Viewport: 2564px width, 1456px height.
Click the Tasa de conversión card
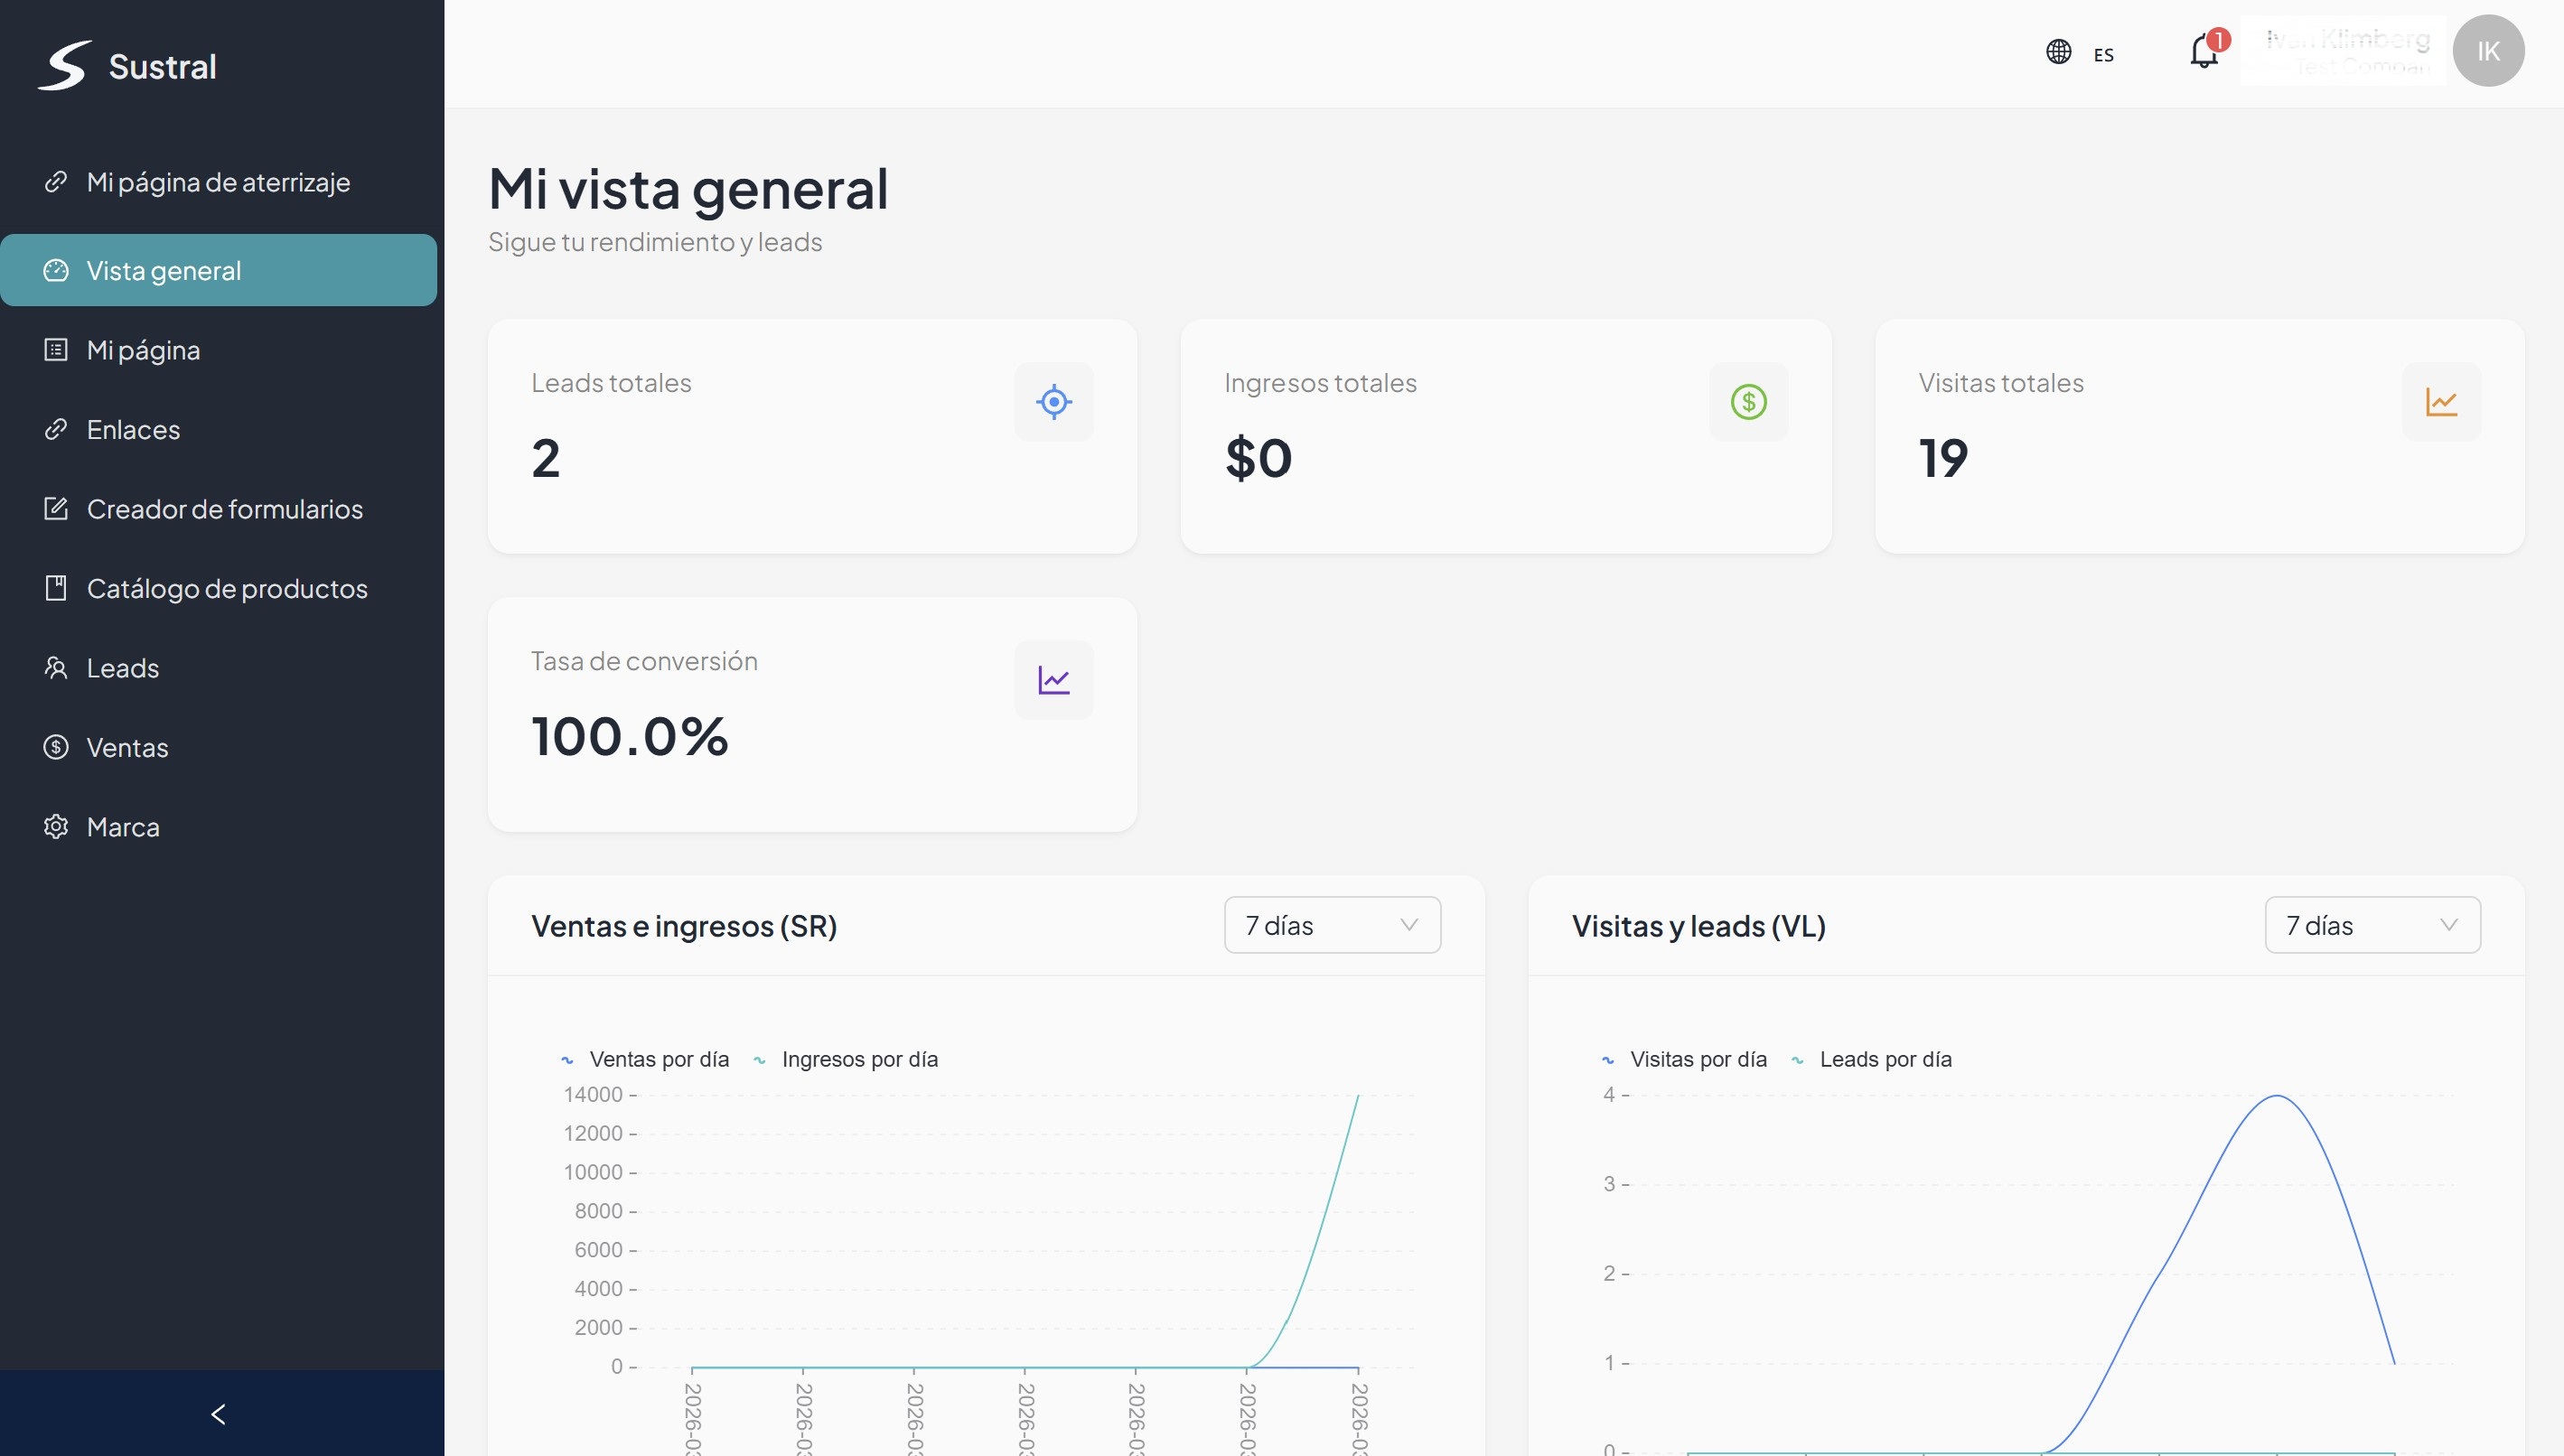click(812, 714)
